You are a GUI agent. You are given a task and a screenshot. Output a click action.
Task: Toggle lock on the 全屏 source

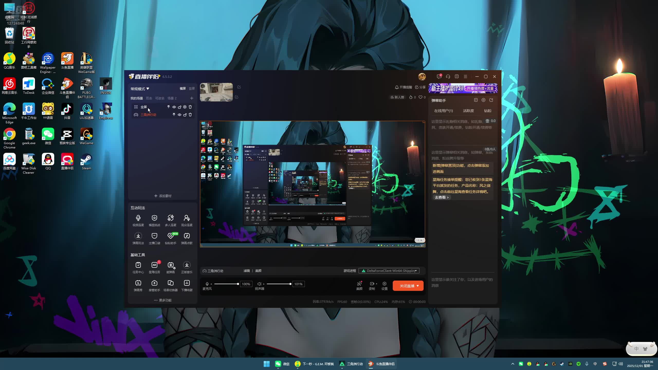point(179,107)
